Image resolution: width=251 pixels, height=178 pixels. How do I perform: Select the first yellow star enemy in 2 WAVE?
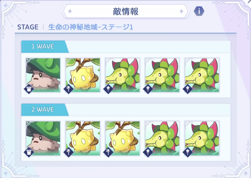tap(83, 138)
